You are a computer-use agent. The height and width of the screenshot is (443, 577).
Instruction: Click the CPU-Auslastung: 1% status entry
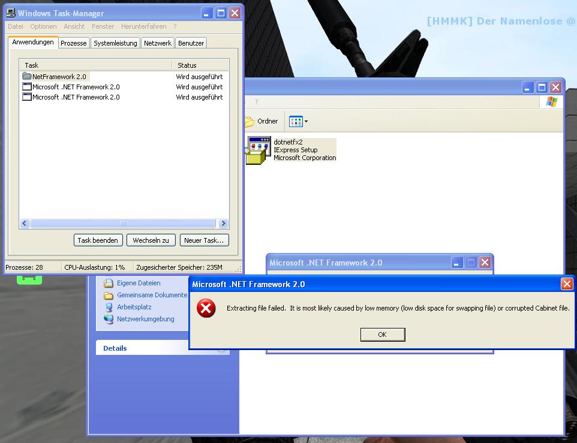click(x=95, y=267)
